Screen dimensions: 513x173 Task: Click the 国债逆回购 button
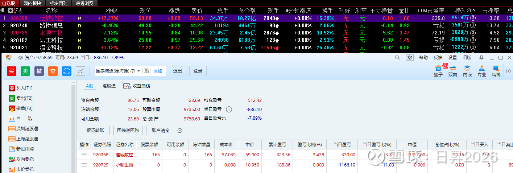pyautogui.click(x=128, y=131)
